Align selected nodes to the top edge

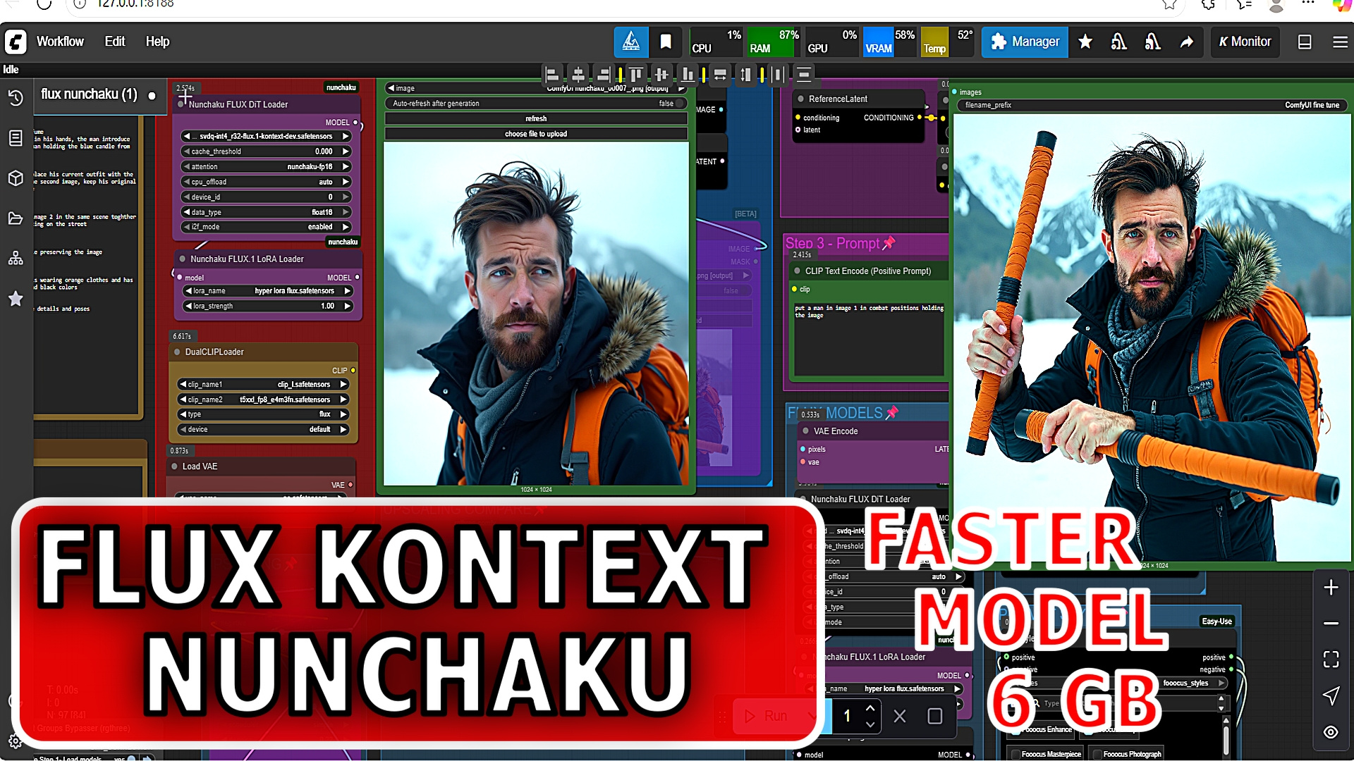(636, 74)
